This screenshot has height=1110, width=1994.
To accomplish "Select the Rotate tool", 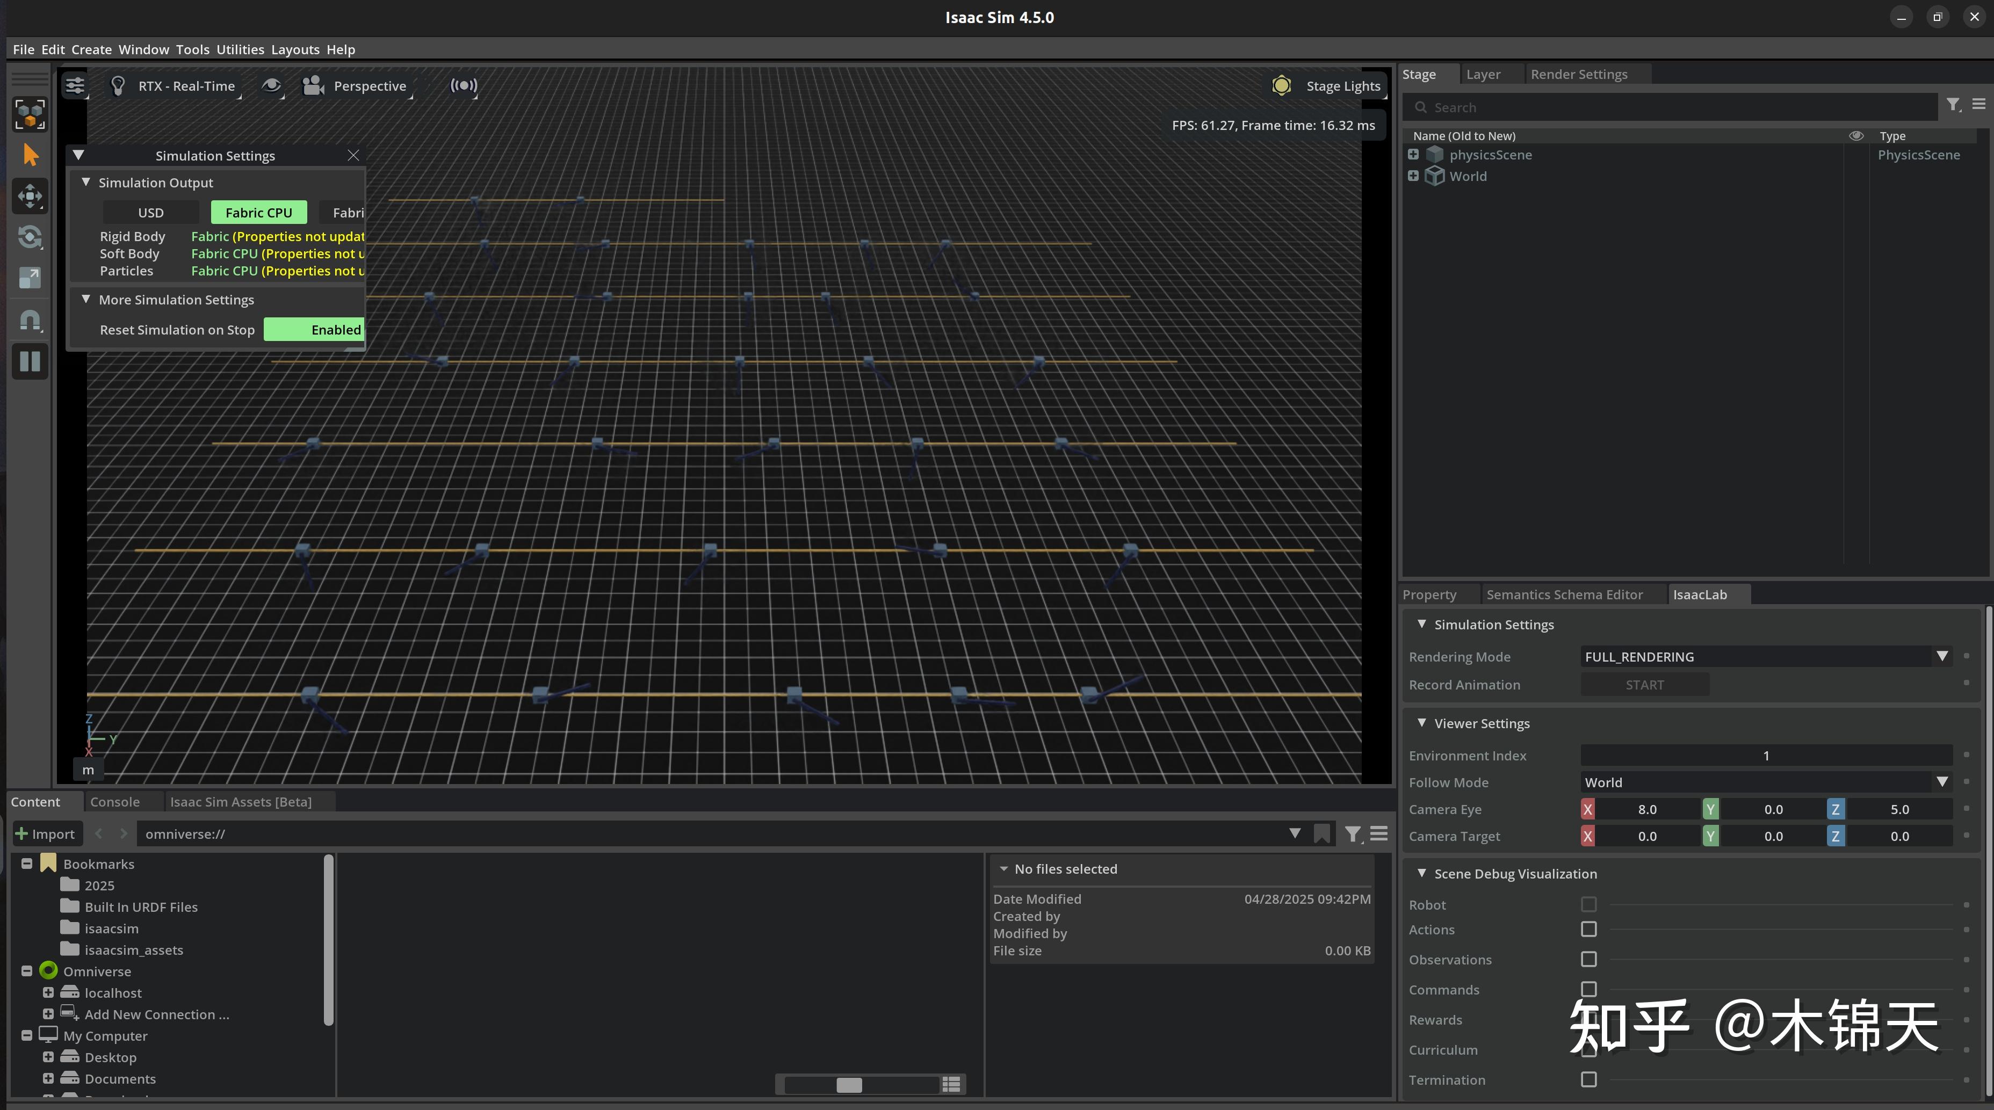I will 30,238.
